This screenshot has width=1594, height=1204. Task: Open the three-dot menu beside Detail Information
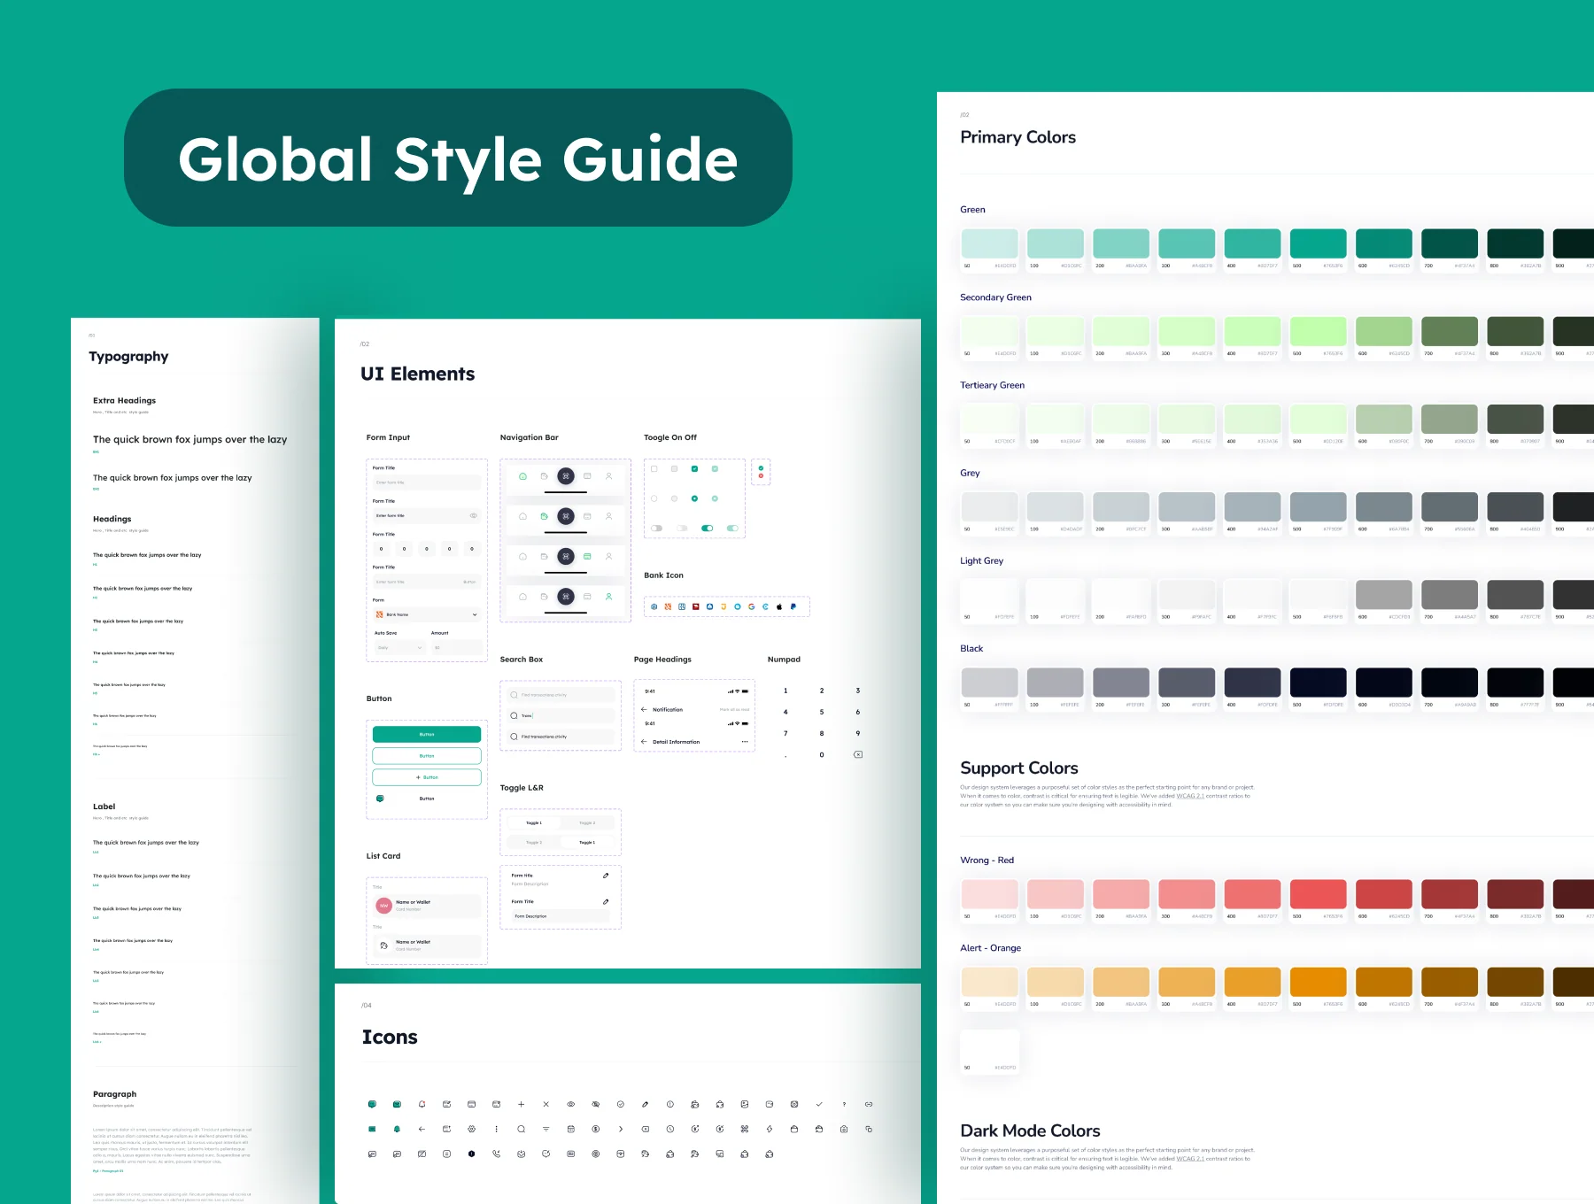(745, 742)
